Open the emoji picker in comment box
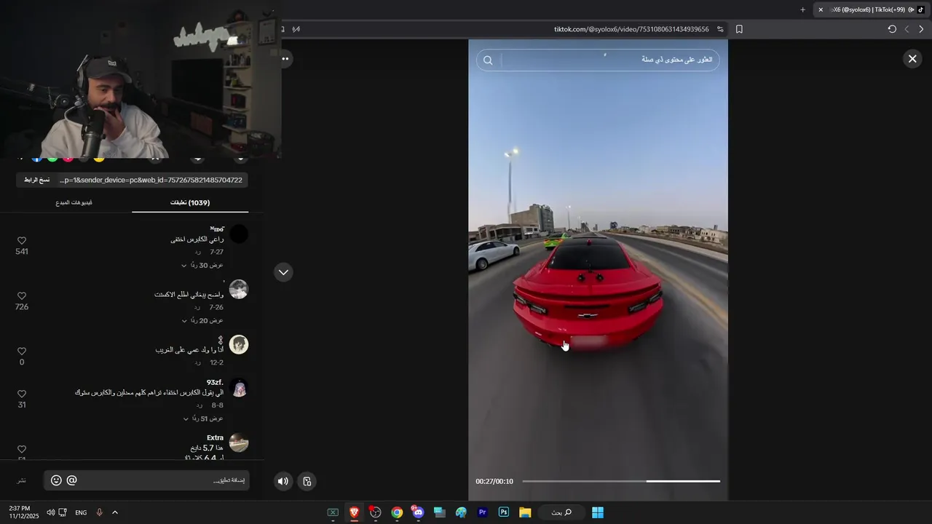The width and height of the screenshot is (932, 524). coord(56,480)
